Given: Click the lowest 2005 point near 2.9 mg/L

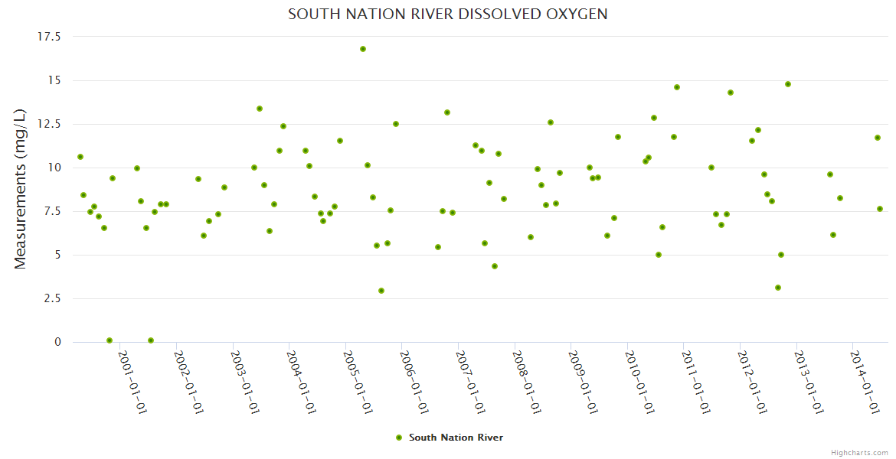Looking at the screenshot, I should (381, 291).
